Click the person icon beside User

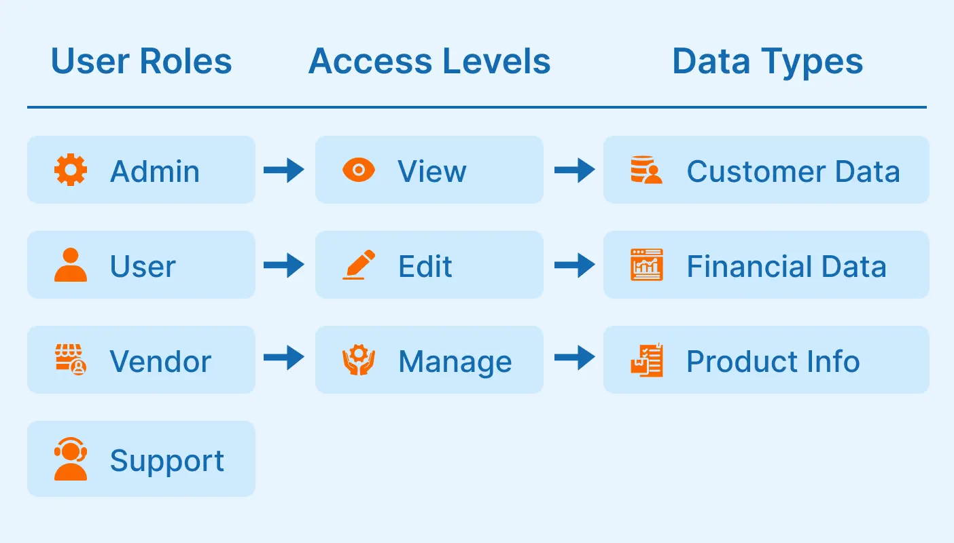(71, 265)
